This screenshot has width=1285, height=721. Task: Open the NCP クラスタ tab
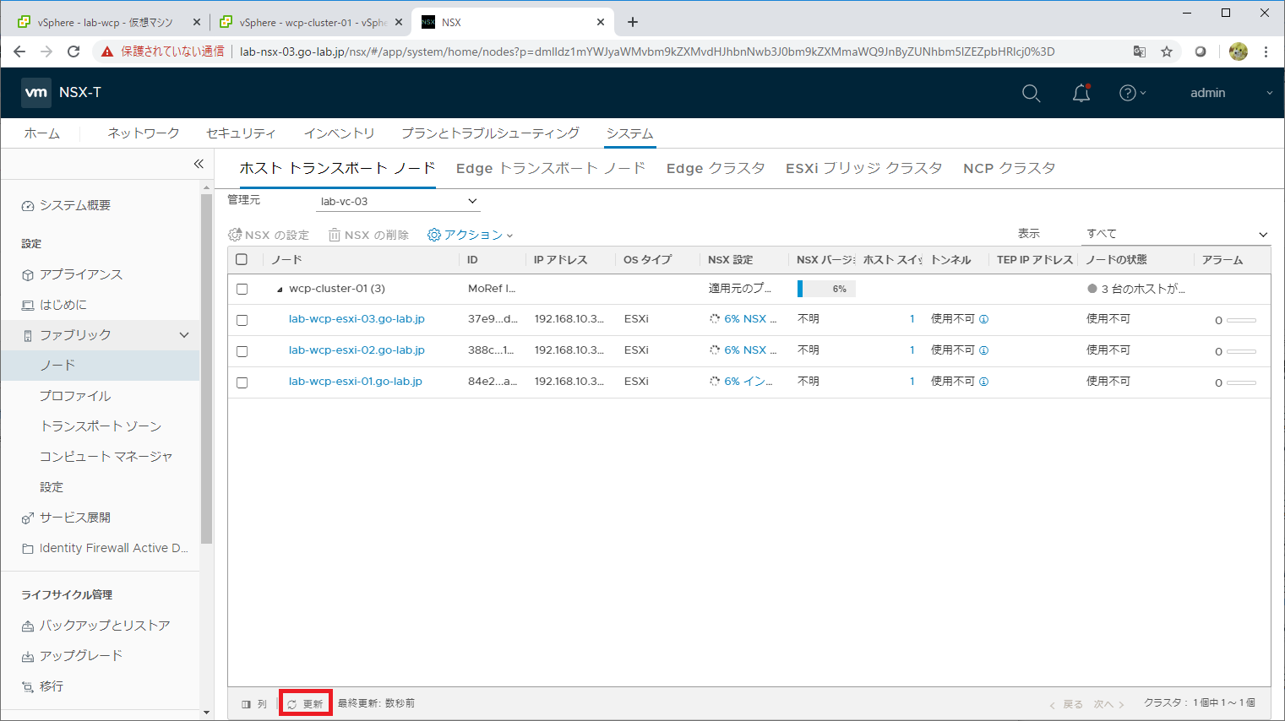point(1010,168)
